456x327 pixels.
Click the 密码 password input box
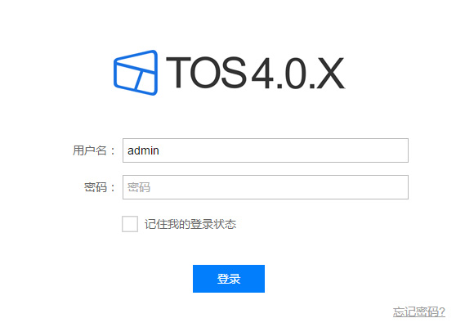point(266,187)
